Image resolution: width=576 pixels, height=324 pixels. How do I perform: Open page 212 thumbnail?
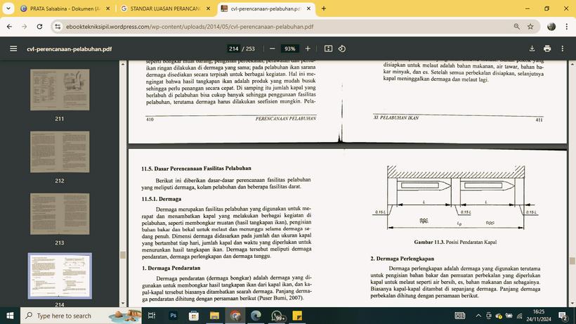pos(60,152)
